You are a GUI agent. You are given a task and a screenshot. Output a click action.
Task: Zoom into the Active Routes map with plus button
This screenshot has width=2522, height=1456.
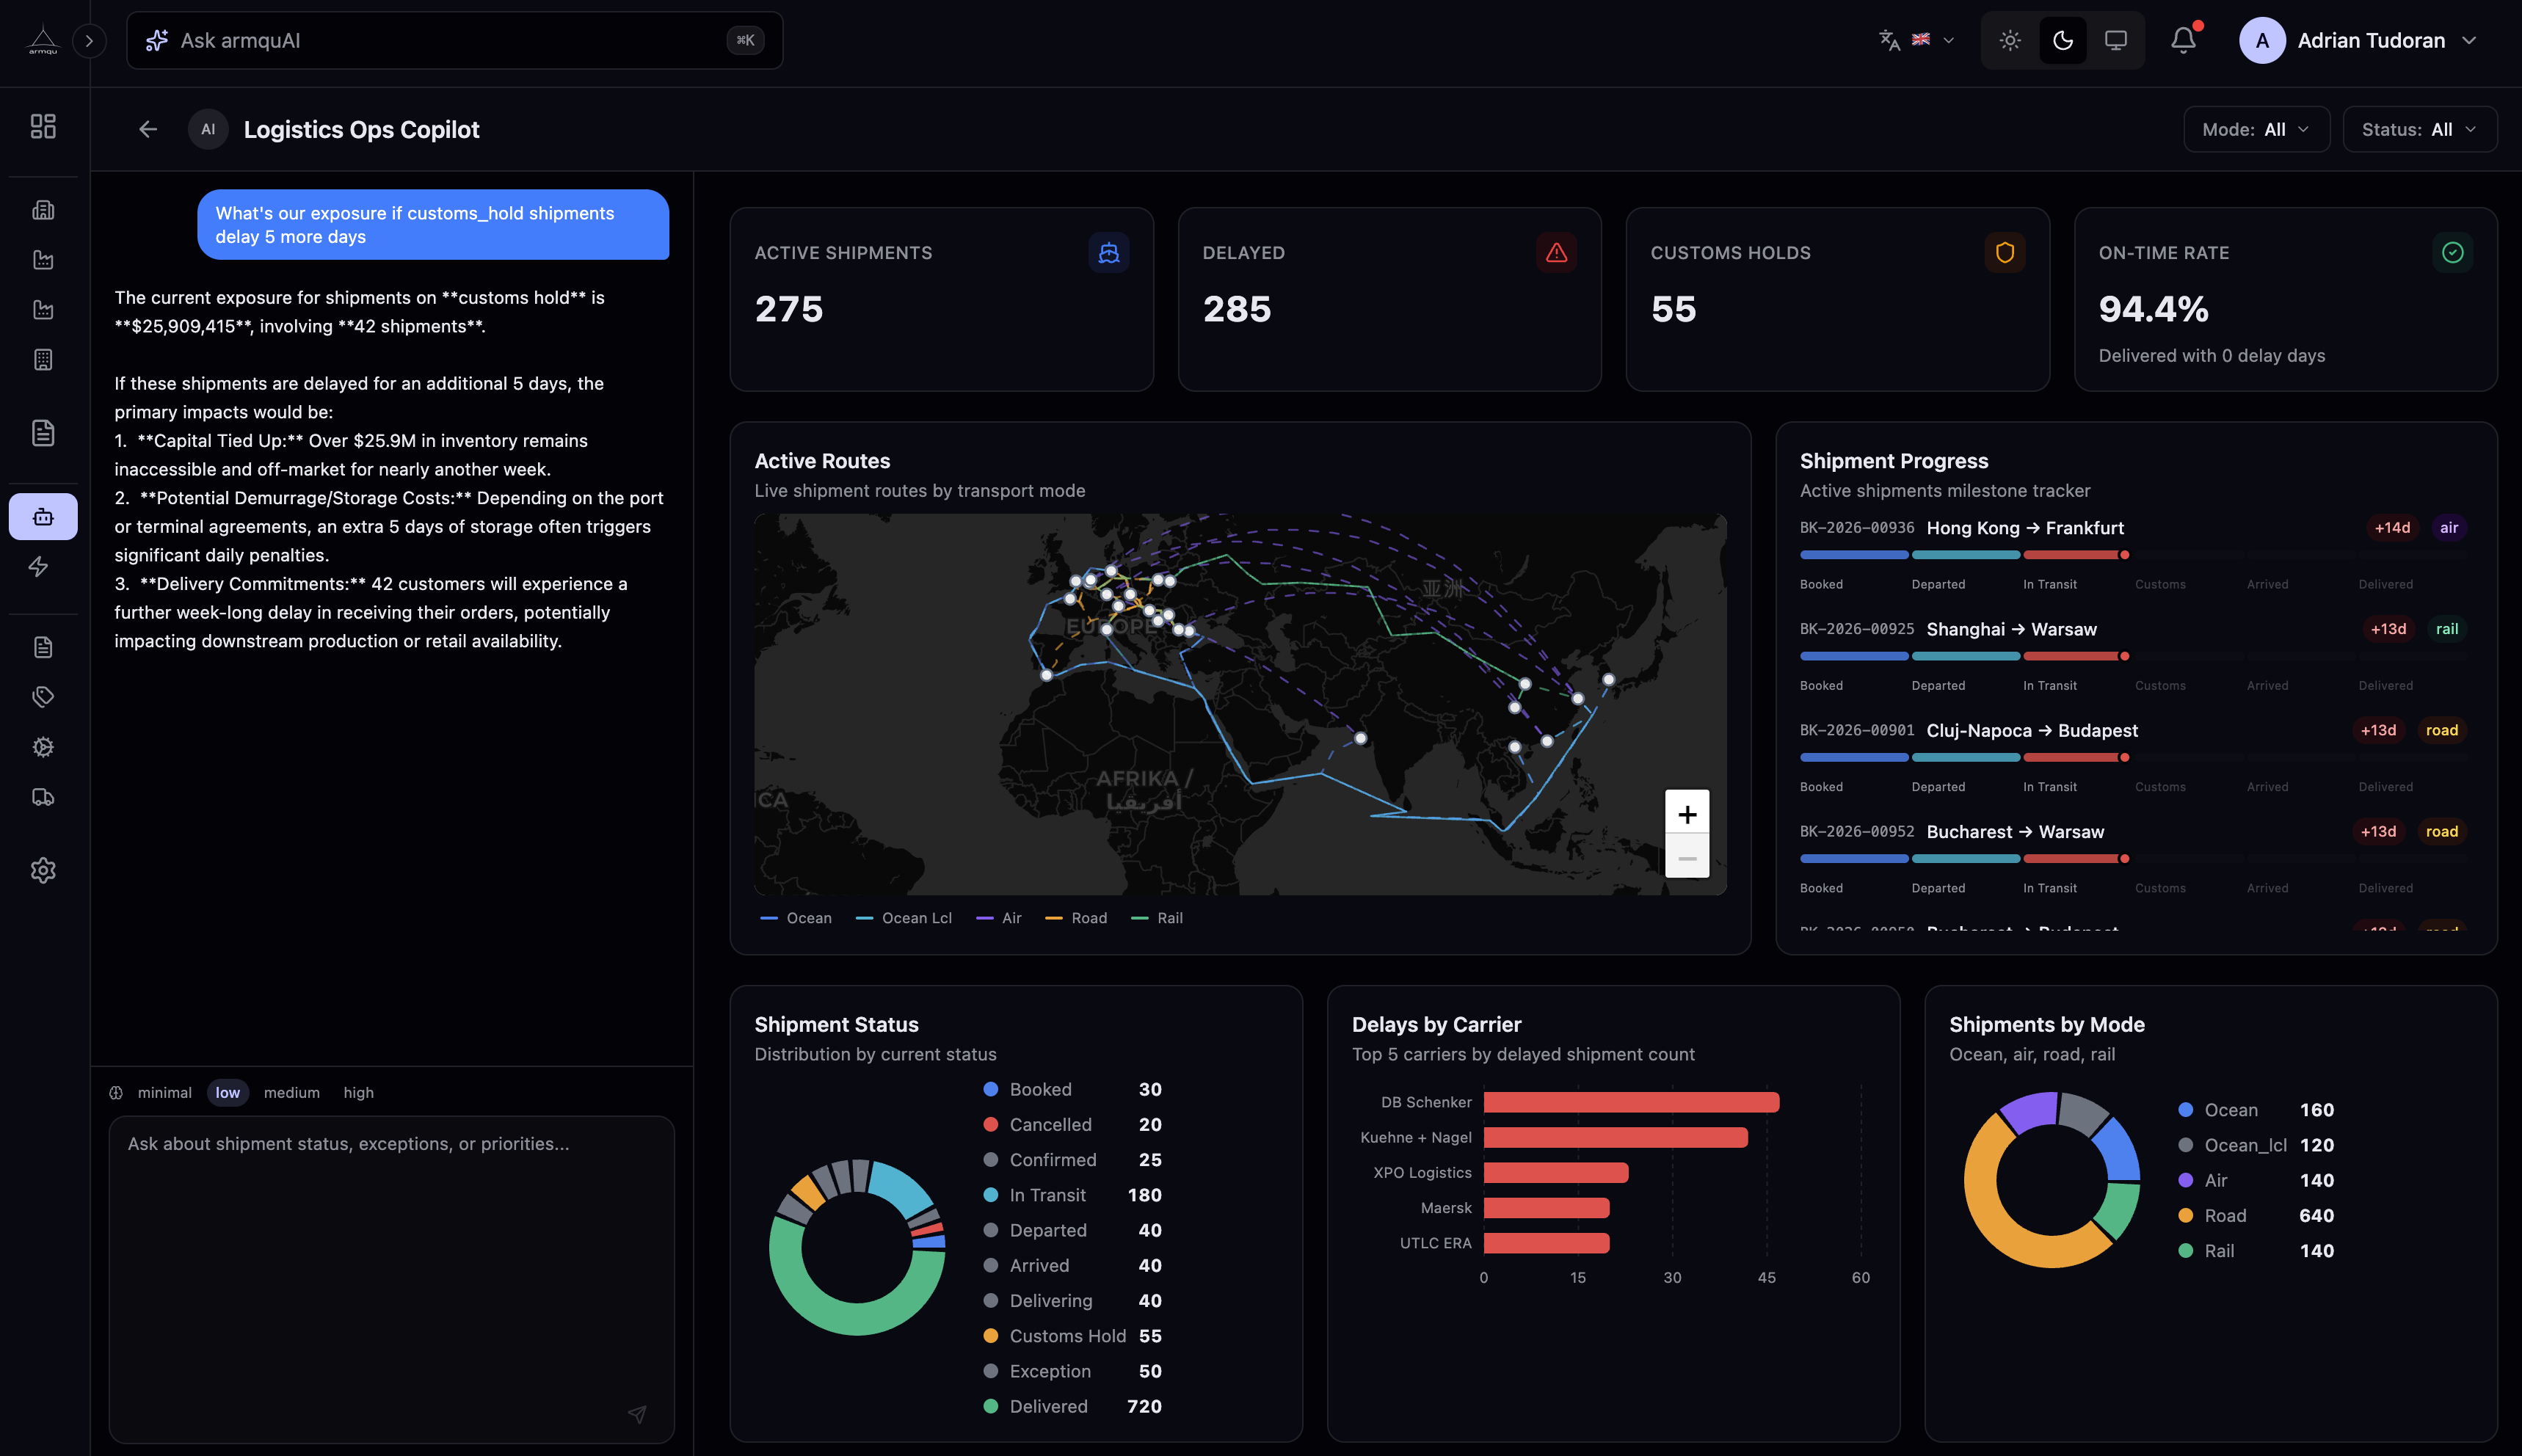pyautogui.click(x=1687, y=813)
